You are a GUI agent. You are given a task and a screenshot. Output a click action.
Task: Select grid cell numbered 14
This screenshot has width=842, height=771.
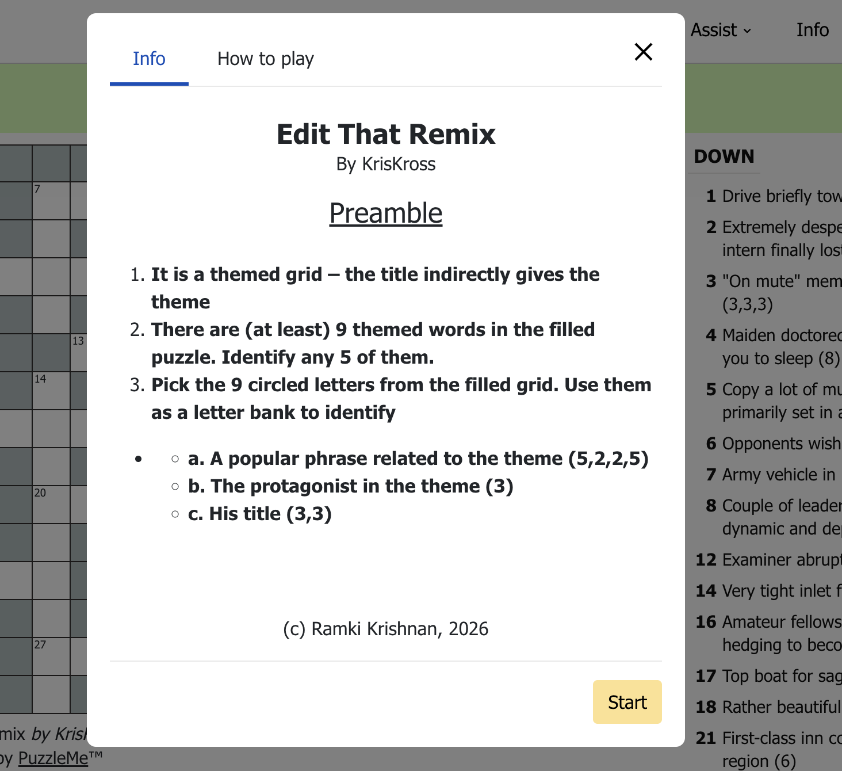point(52,390)
